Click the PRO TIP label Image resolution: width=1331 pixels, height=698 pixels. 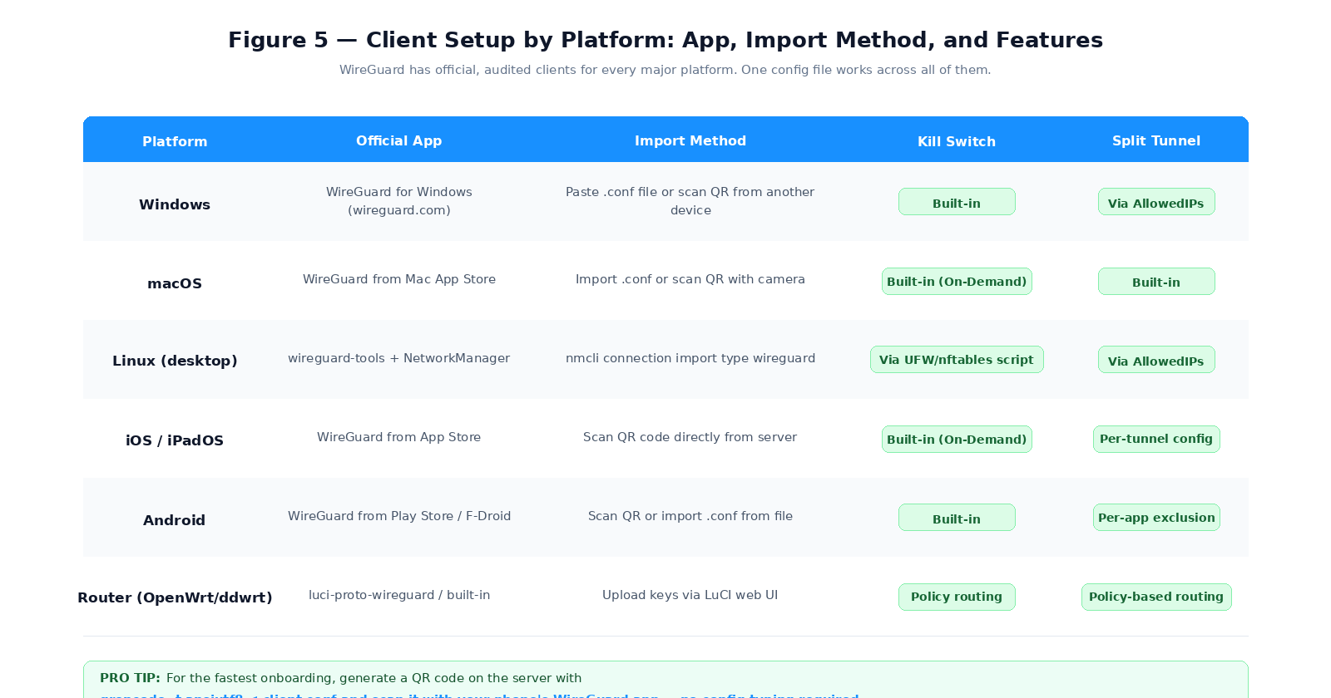coord(130,678)
